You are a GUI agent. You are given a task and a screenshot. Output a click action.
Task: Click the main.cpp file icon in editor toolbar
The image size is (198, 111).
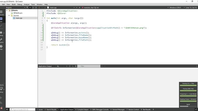tap(48, 7)
